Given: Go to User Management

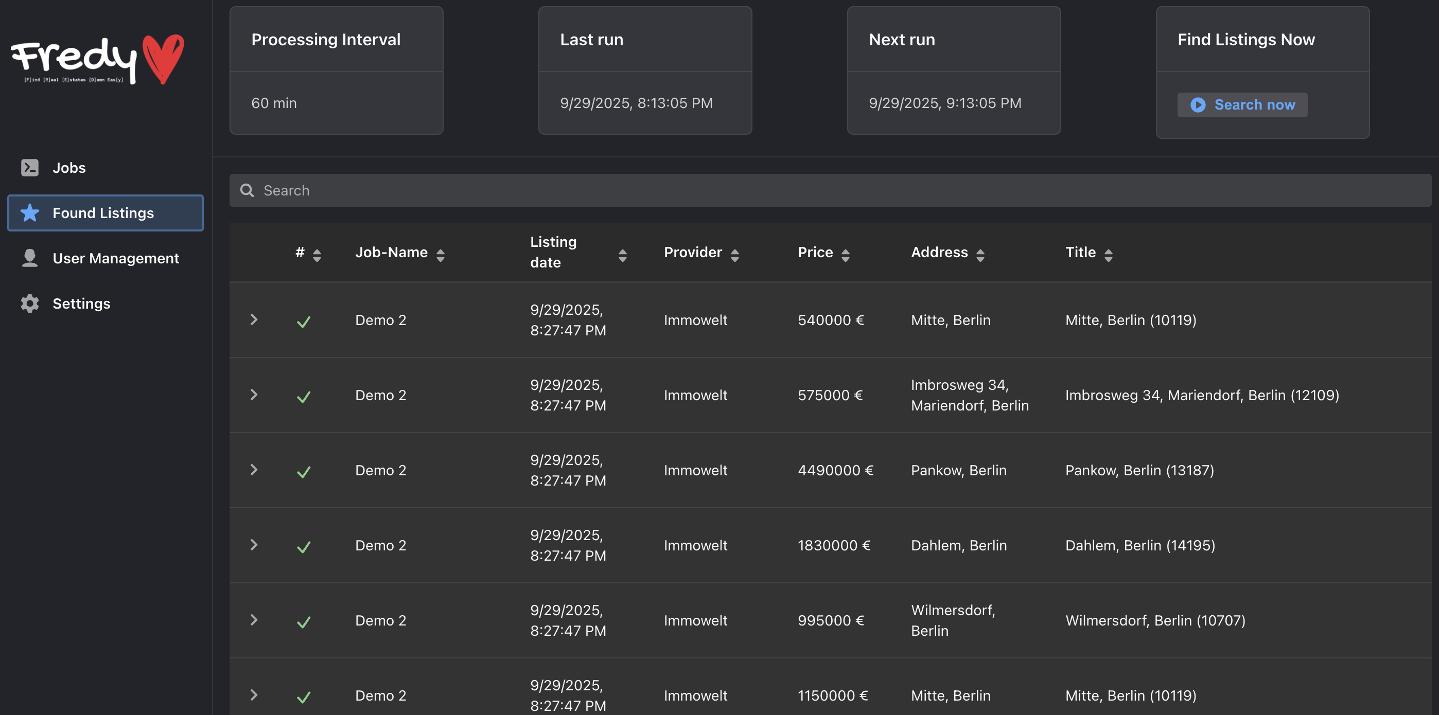Looking at the screenshot, I should coord(105,258).
